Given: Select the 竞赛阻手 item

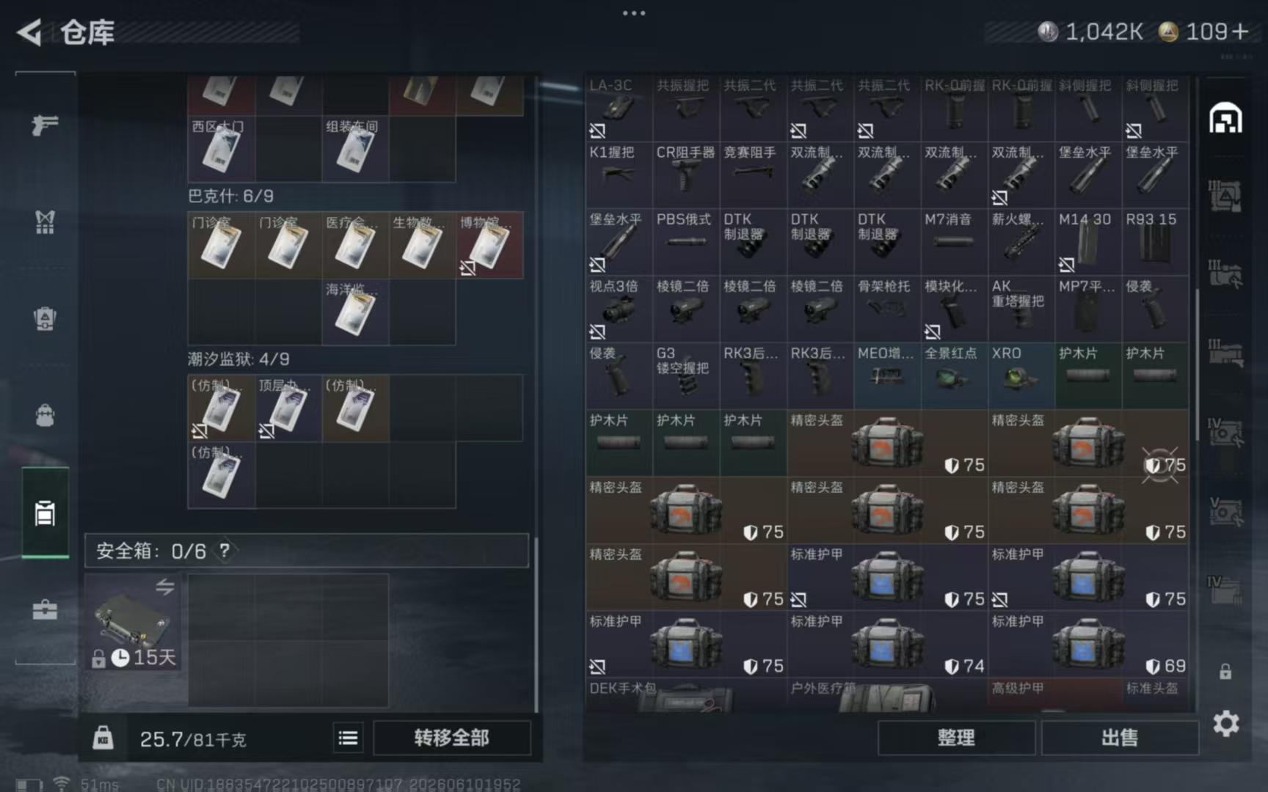Looking at the screenshot, I should point(753,175).
